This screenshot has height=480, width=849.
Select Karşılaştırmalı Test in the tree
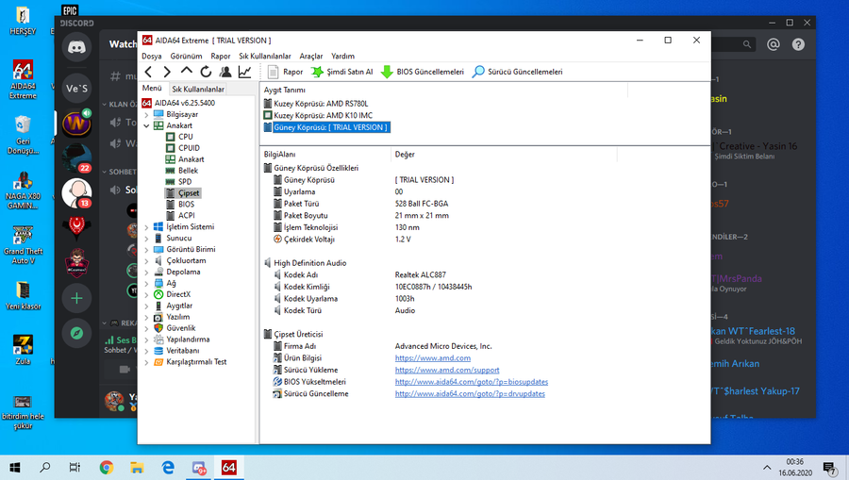pyautogui.click(x=196, y=362)
